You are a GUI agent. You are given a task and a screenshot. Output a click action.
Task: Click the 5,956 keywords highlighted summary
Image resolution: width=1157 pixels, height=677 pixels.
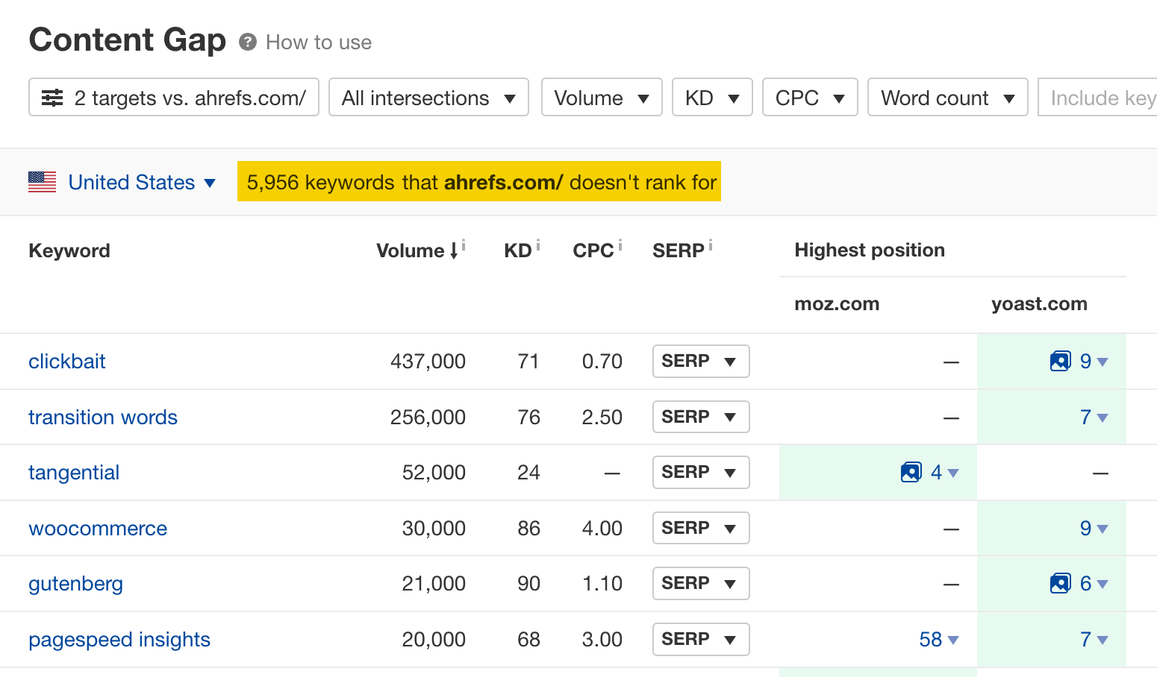pyautogui.click(x=479, y=181)
